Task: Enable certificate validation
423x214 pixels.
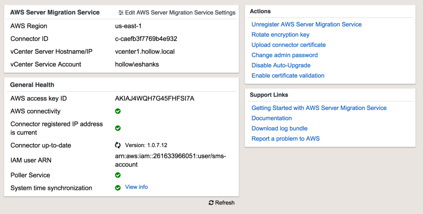Action: [288, 76]
